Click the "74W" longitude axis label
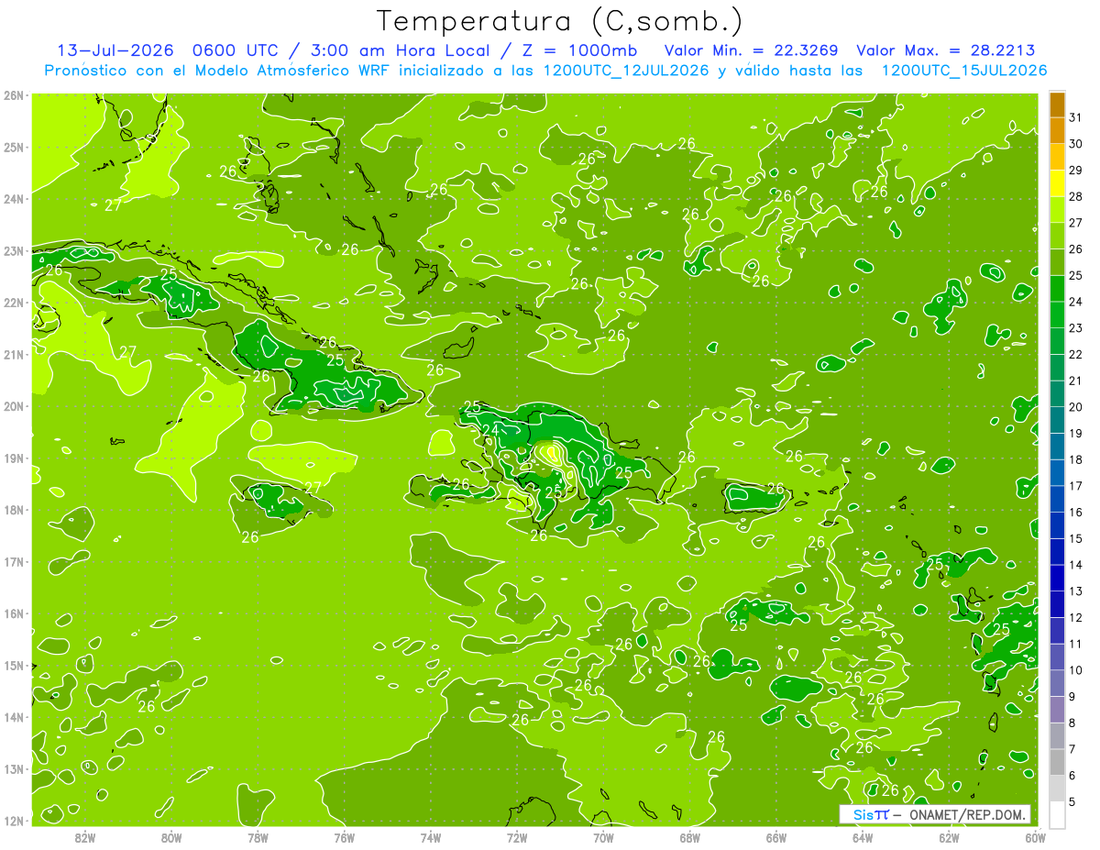This screenshot has width=1100, height=850. click(x=431, y=837)
